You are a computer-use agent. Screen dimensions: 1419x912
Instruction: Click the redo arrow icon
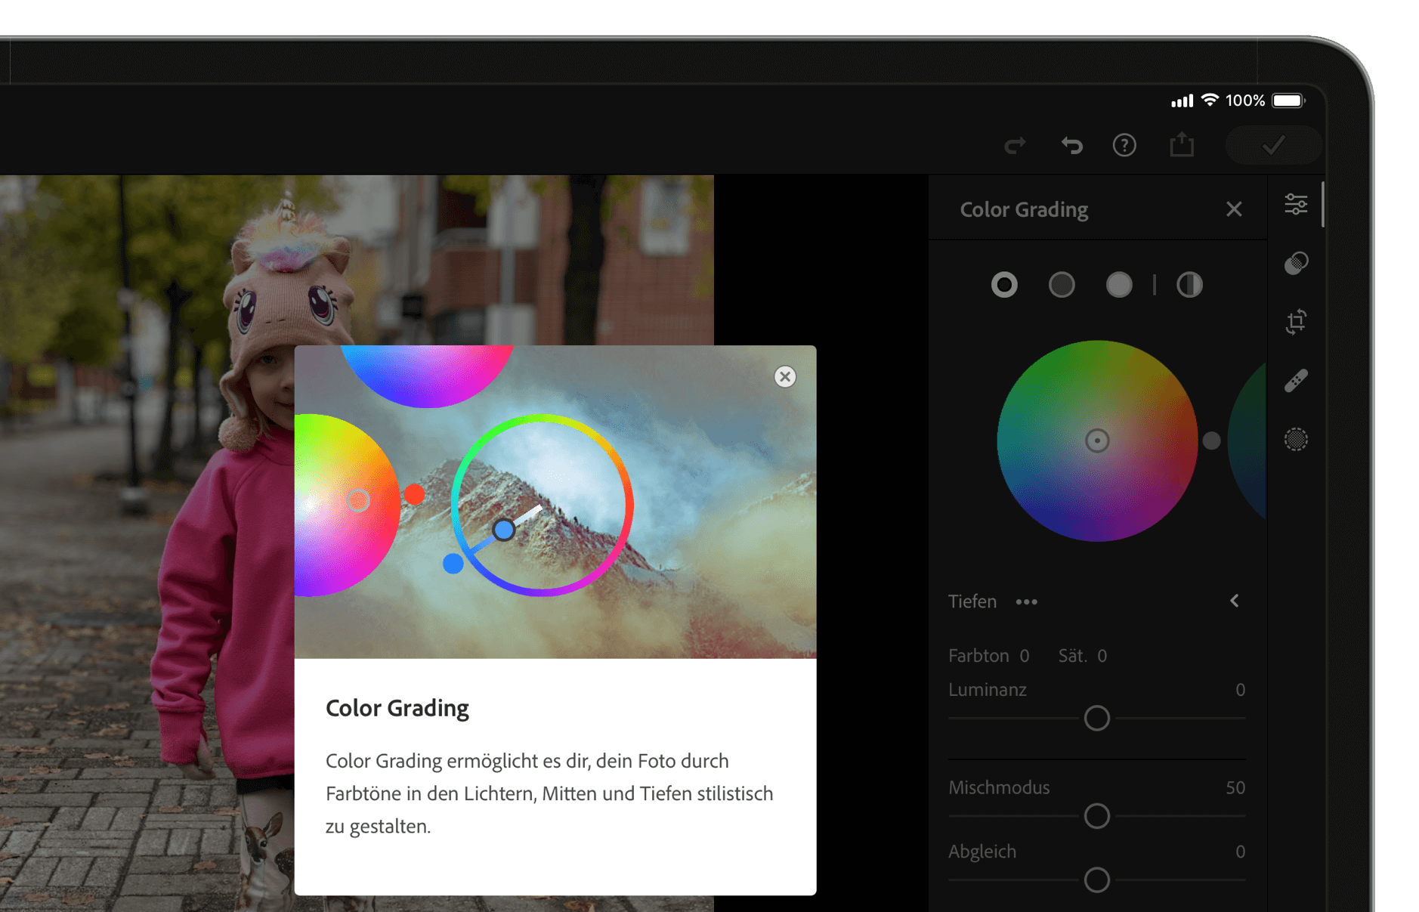1015,145
